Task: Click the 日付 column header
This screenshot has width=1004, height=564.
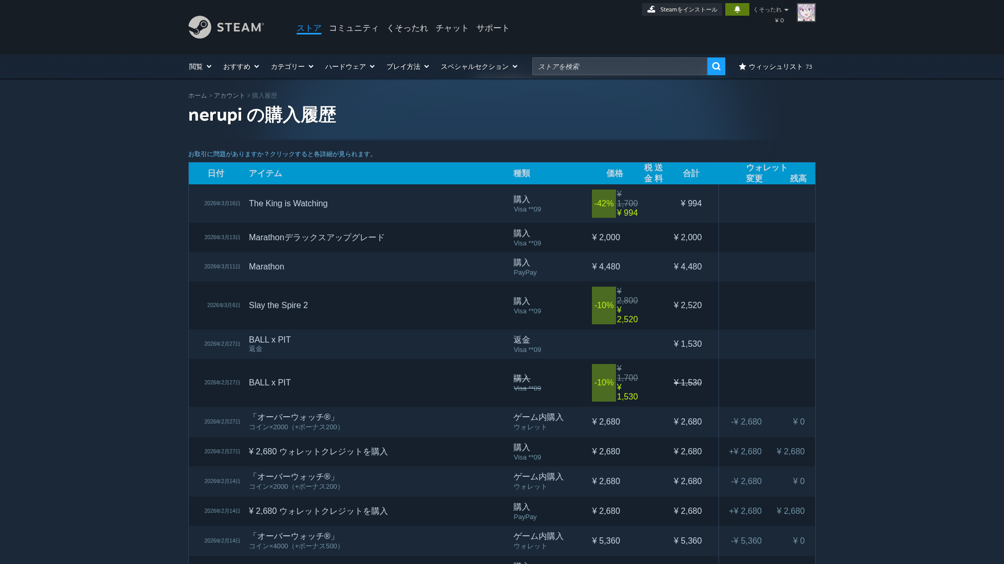Action: pyautogui.click(x=215, y=173)
